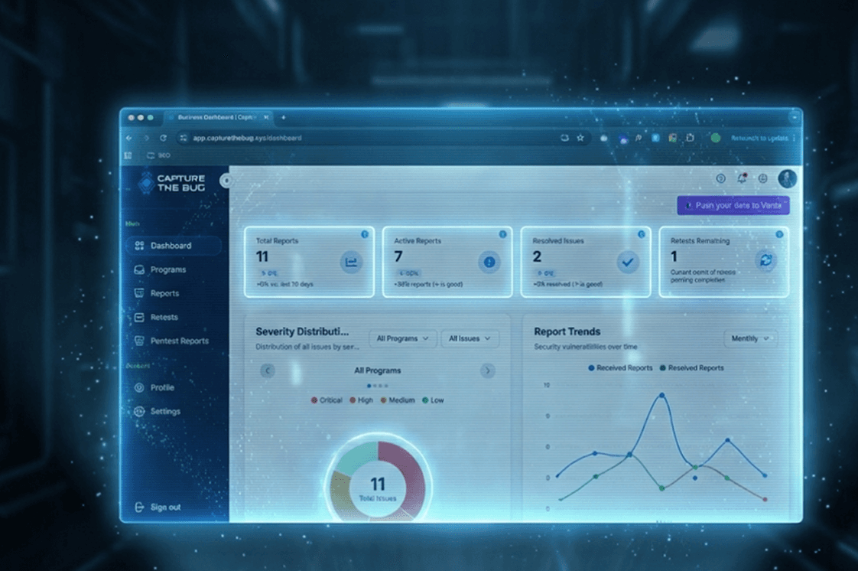Collapse the sidebar with the round toggle

tap(226, 181)
